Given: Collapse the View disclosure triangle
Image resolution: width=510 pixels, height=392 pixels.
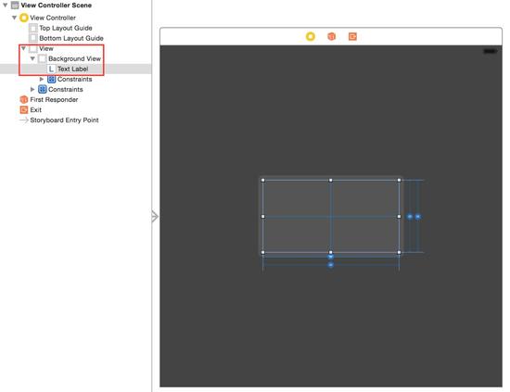Looking at the screenshot, I should (23, 48).
